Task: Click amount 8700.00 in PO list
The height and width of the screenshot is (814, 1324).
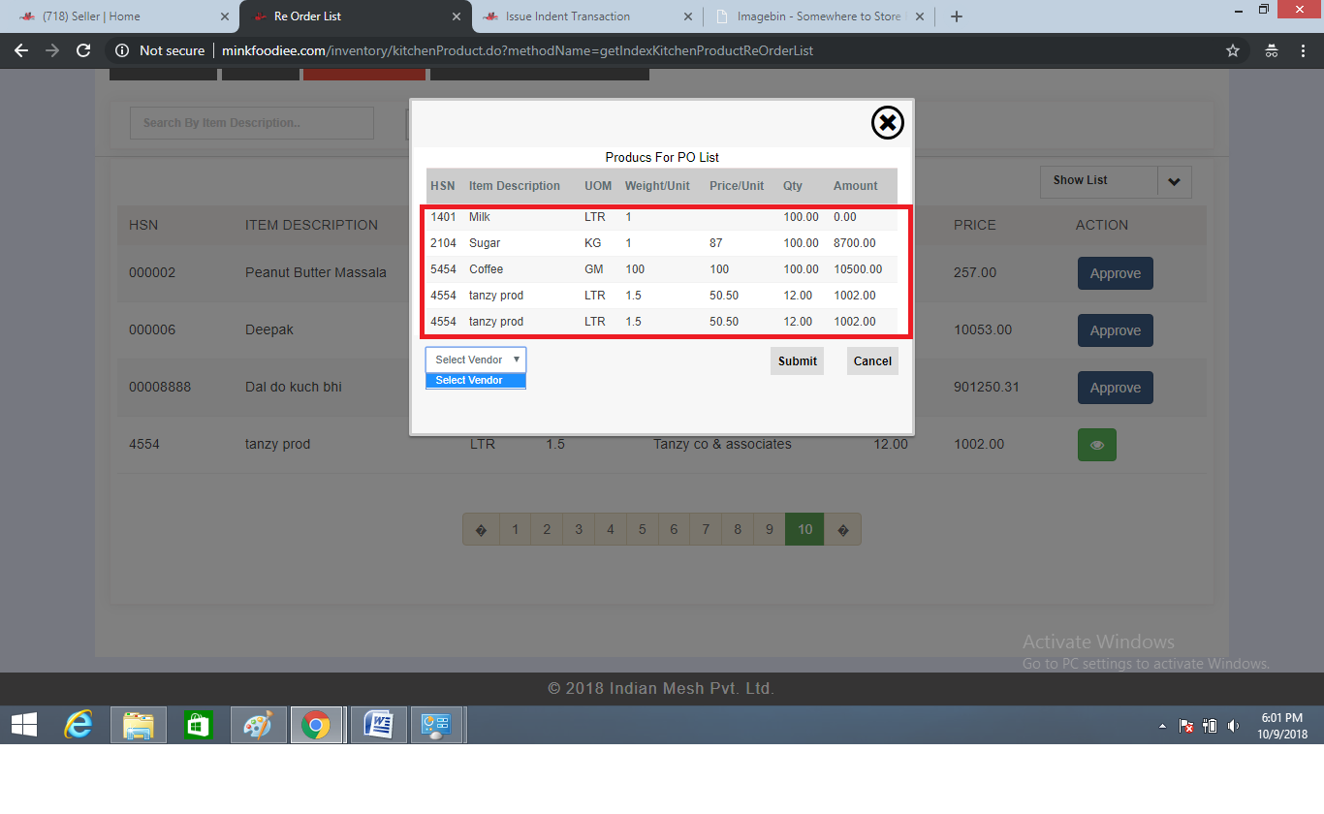Action: pos(854,243)
